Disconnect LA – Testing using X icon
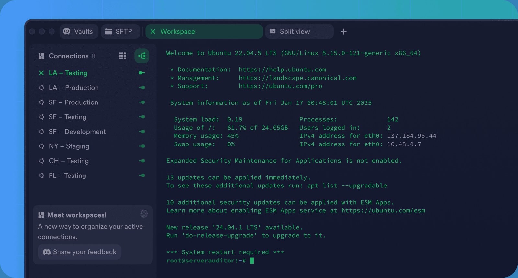Image resolution: width=518 pixels, height=278 pixels. pyautogui.click(x=41, y=73)
